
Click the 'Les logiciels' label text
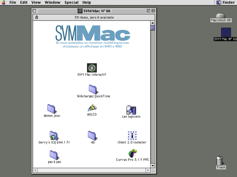[131, 117]
